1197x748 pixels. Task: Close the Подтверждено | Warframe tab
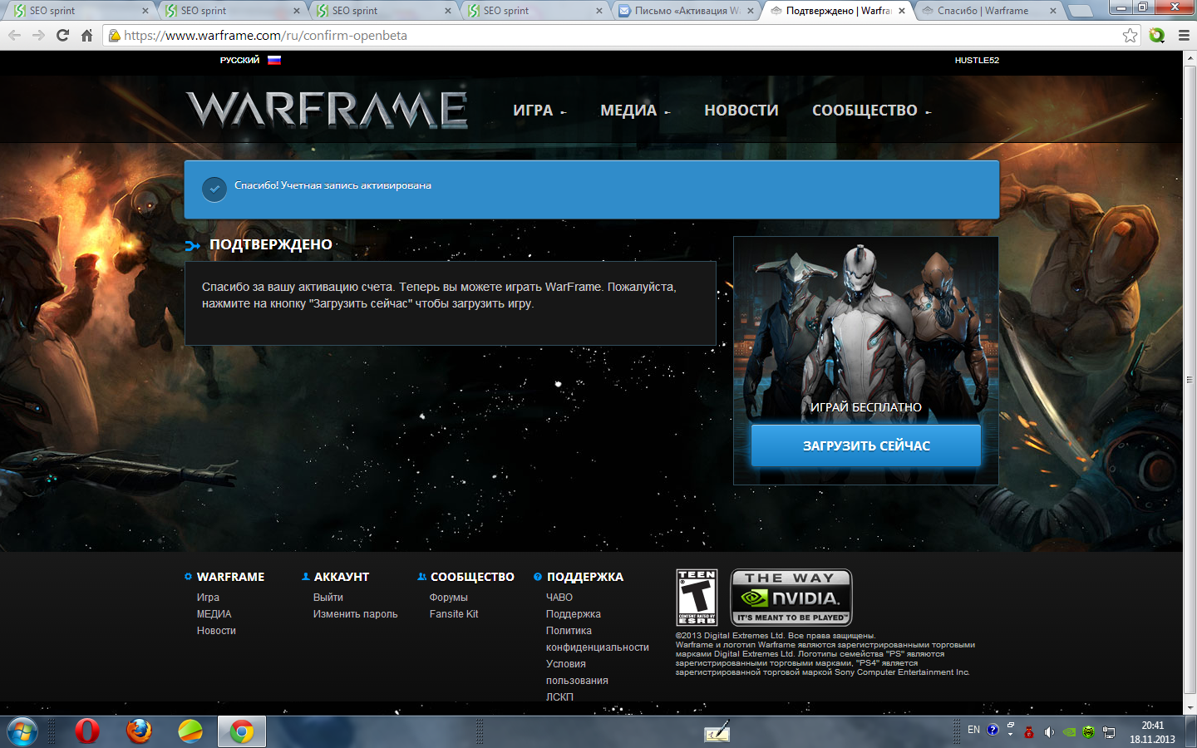point(902,11)
